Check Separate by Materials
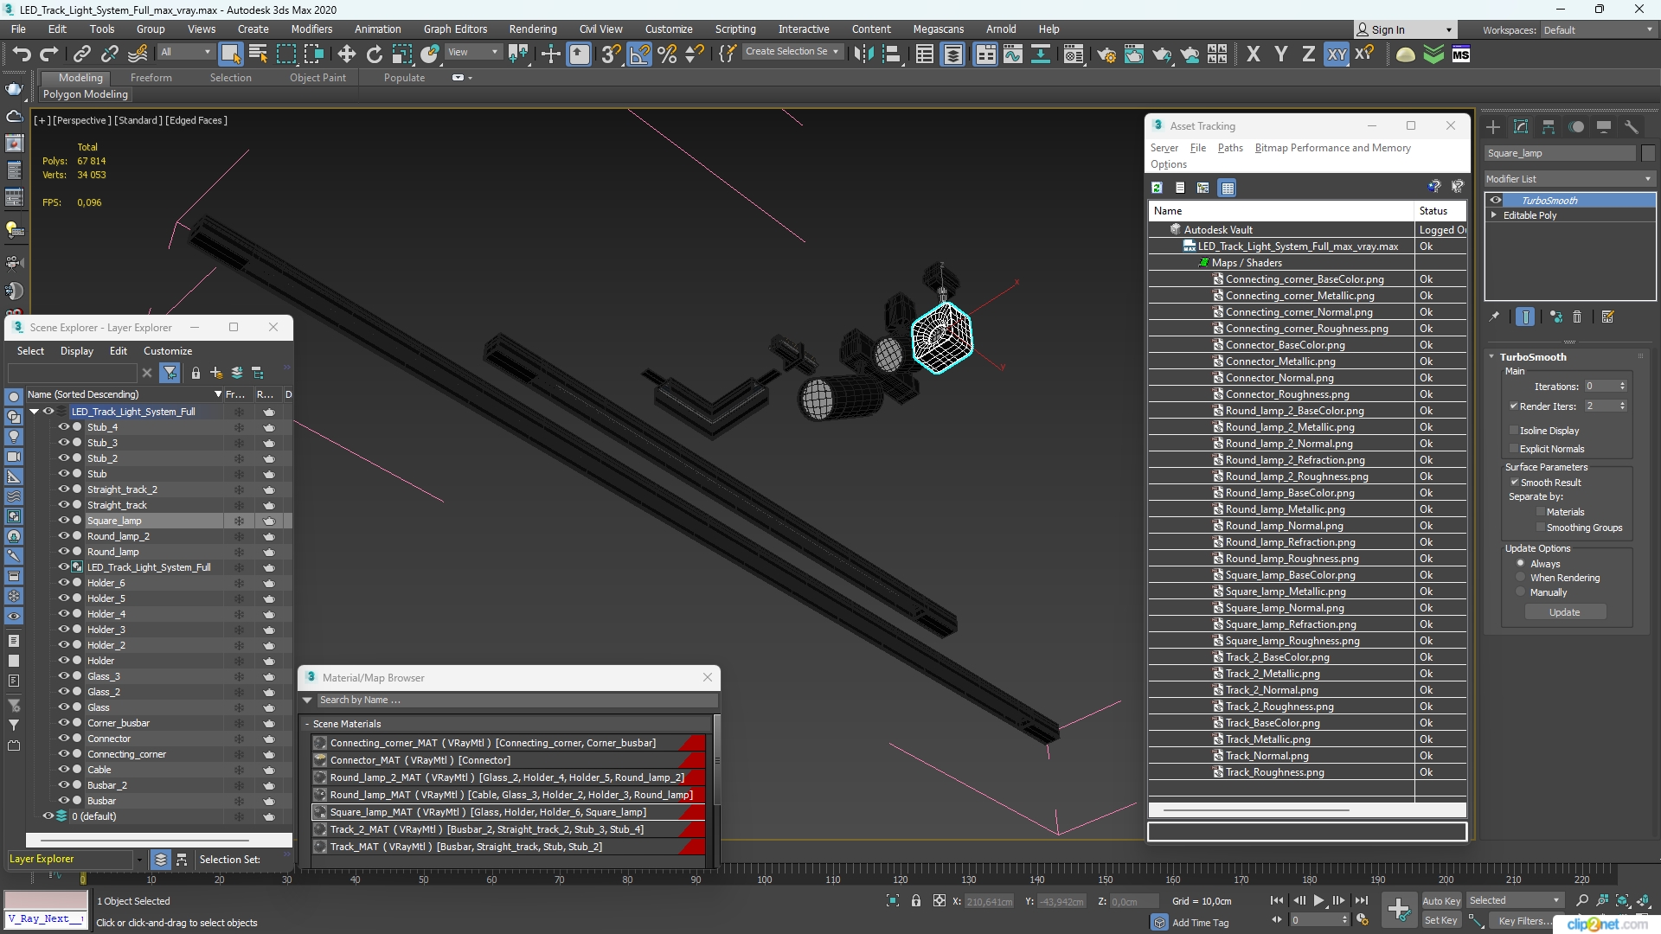This screenshot has width=1661, height=934. click(x=1540, y=512)
